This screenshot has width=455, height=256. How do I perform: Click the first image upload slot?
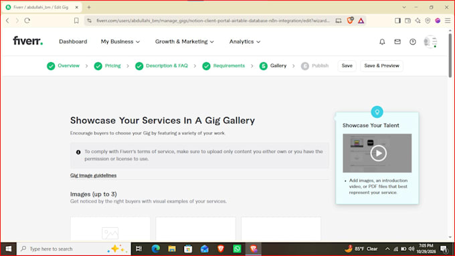pos(110,229)
